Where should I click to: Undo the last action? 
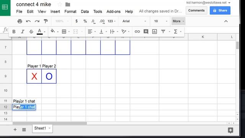pos(28,21)
